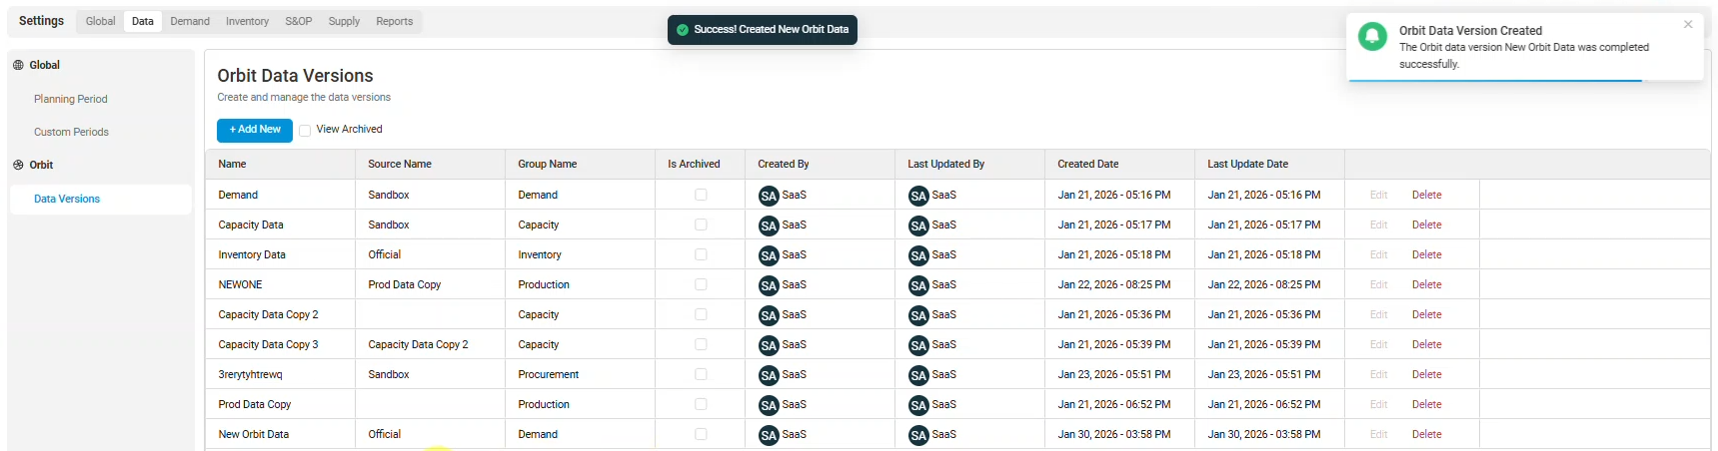Screen dimensions: 1718x451
Task: Check Is Archived for 3rerytyhtrewq row
Action: click(x=701, y=375)
